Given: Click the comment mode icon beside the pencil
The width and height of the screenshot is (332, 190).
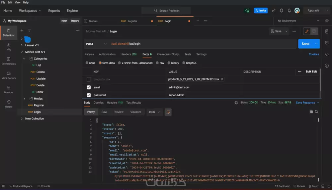Looking at the screenshot, I should coord(314,31).
